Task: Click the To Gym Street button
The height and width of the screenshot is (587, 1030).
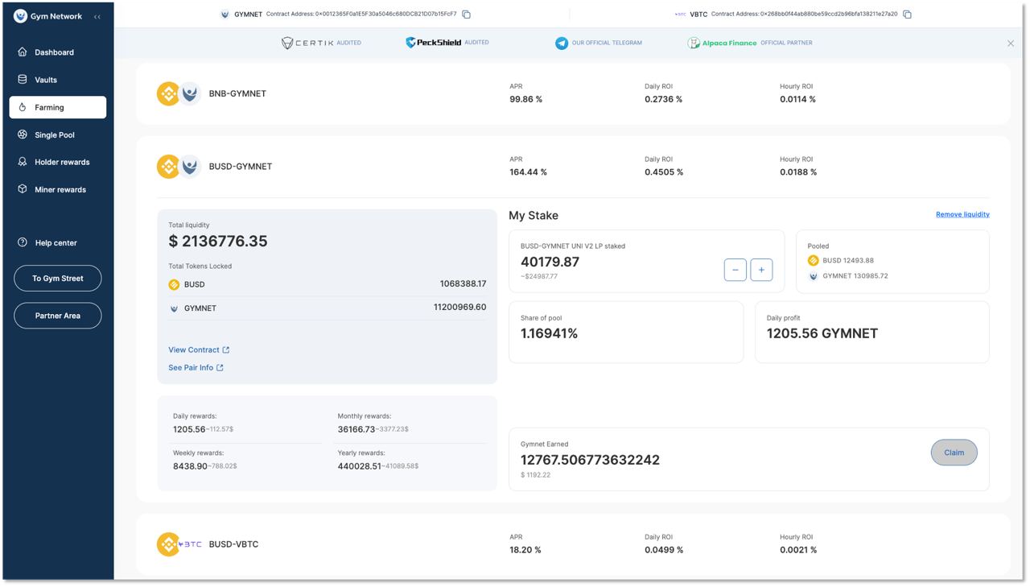Action: [x=58, y=279]
